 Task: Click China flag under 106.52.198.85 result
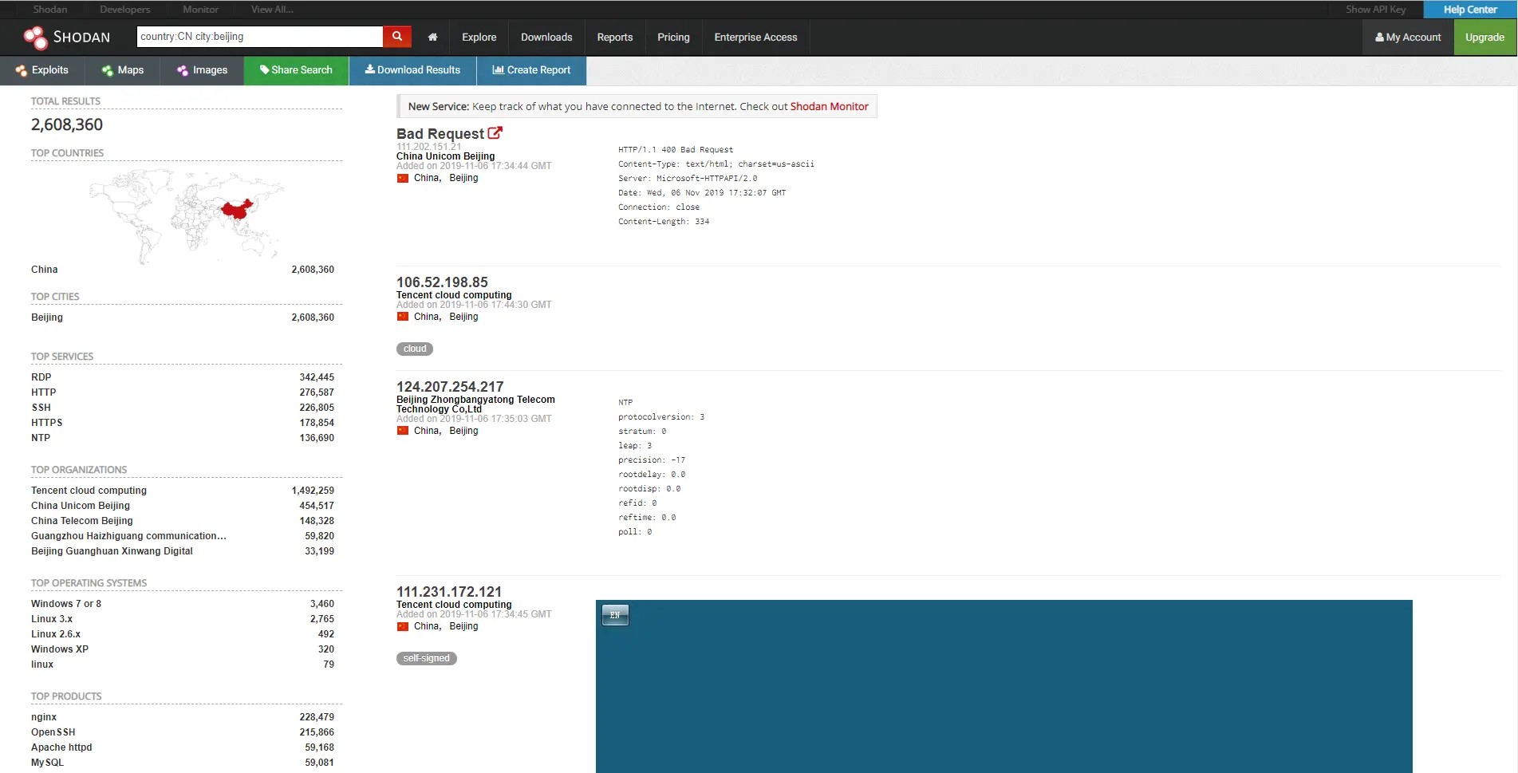point(403,317)
